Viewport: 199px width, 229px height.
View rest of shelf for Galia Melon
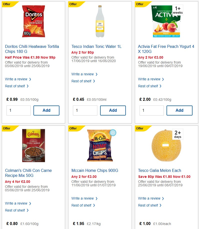coord(149,205)
